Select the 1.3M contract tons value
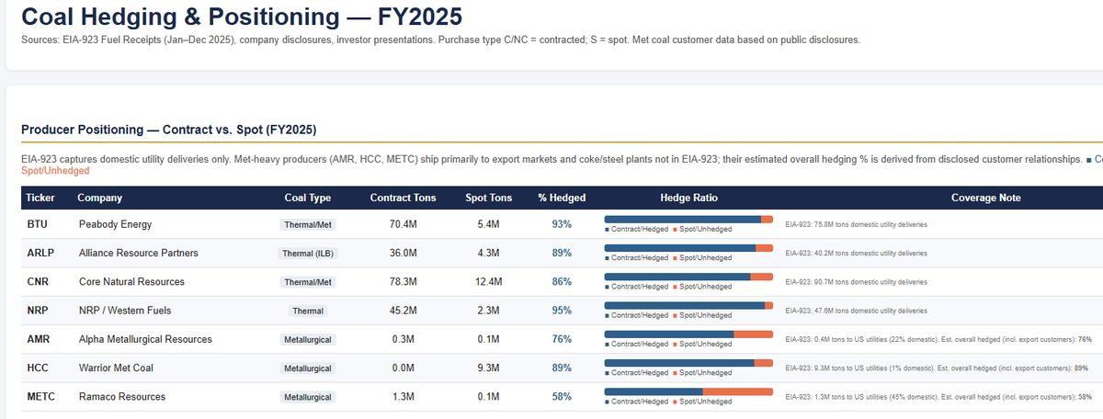The height and width of the screenshot is (419, 1103). coord(403,396)
